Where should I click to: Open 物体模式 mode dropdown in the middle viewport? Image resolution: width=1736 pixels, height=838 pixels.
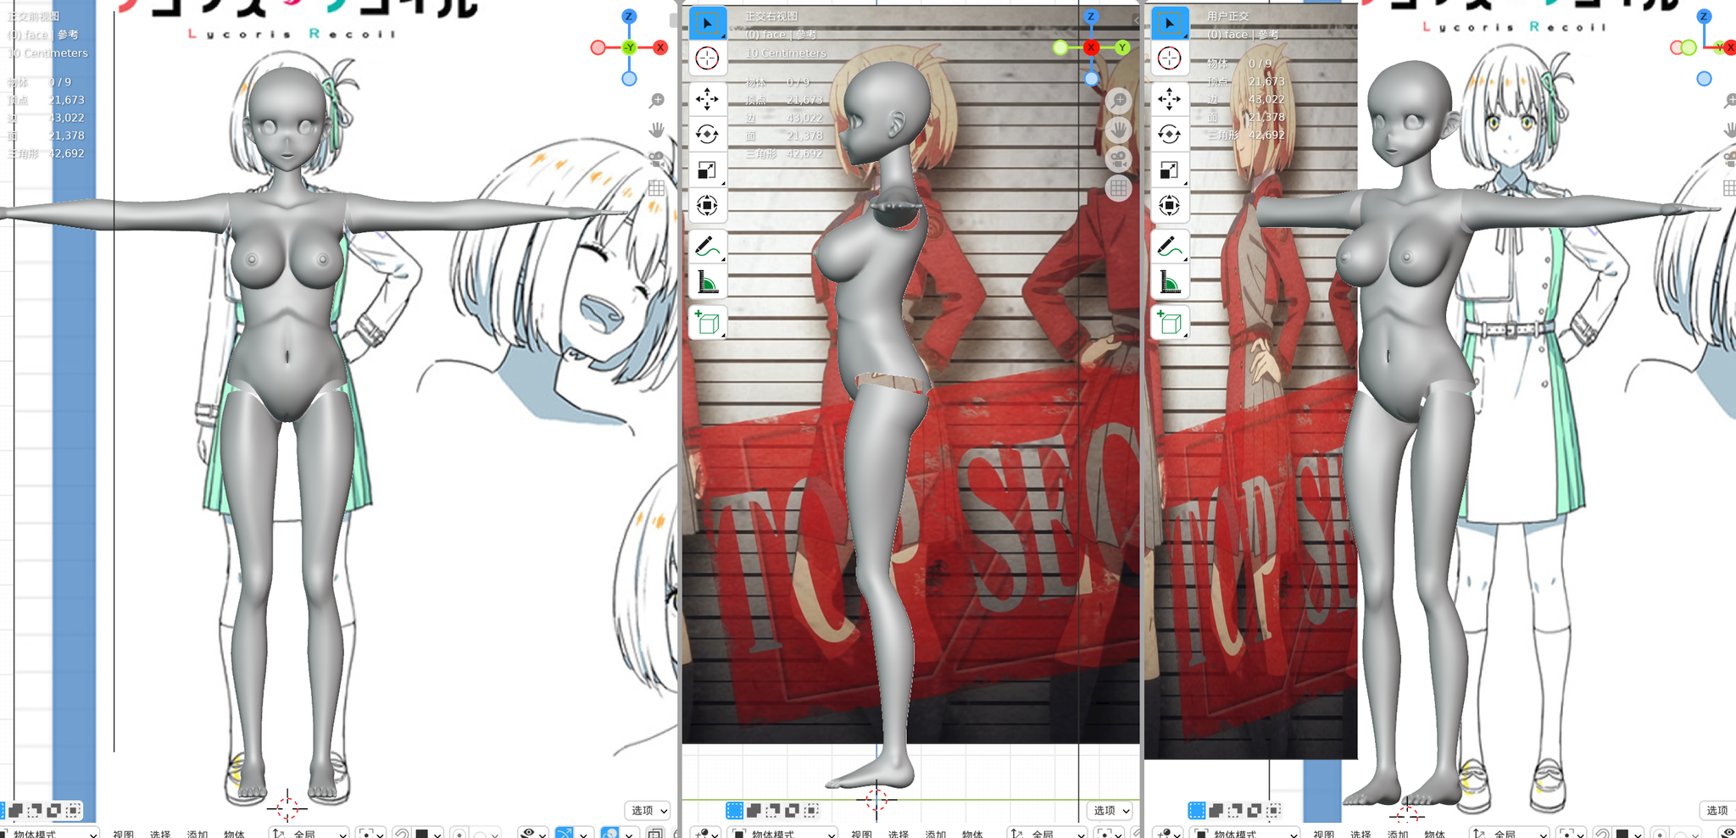click(x=782, y=834)
